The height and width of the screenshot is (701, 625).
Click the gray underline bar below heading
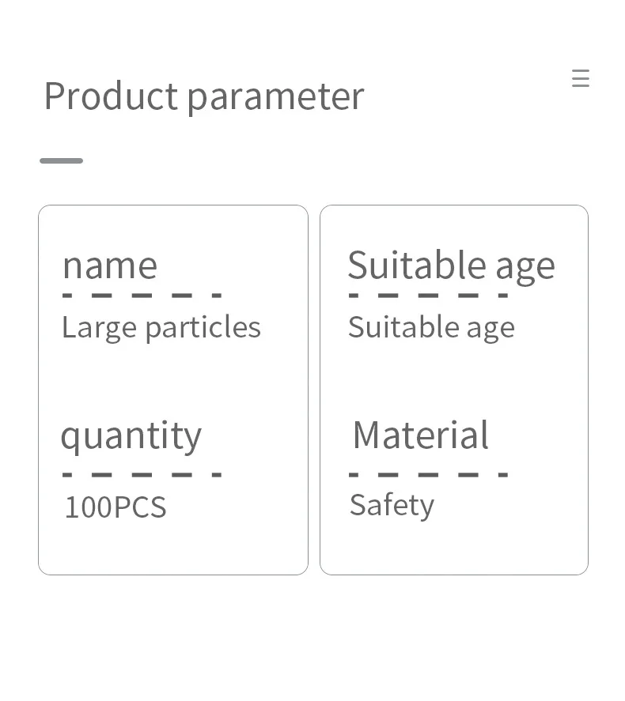62,160
